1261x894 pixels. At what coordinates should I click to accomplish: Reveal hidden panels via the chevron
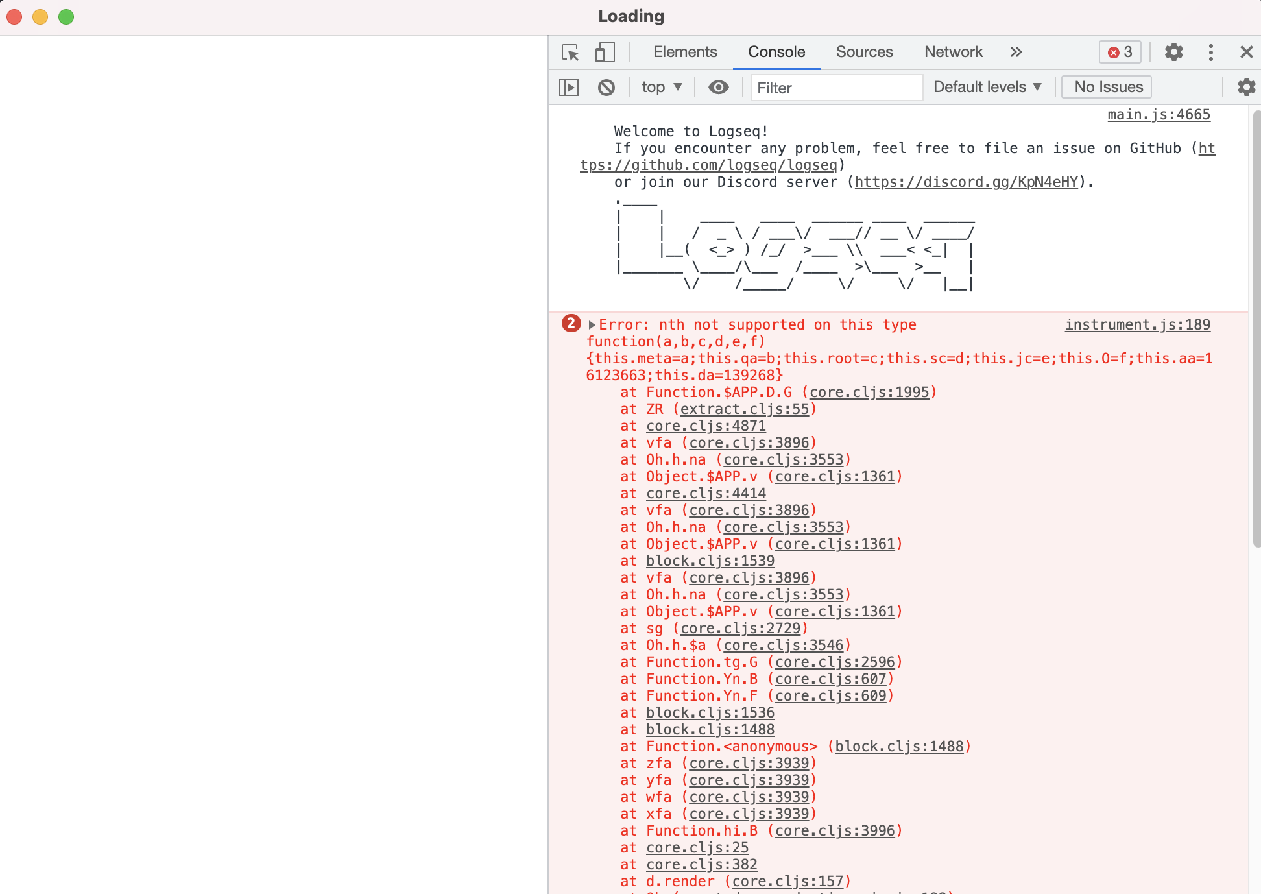point(1016,52)
